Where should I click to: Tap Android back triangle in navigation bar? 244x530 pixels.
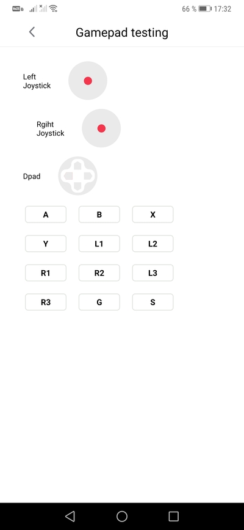[x=70, y=516]
